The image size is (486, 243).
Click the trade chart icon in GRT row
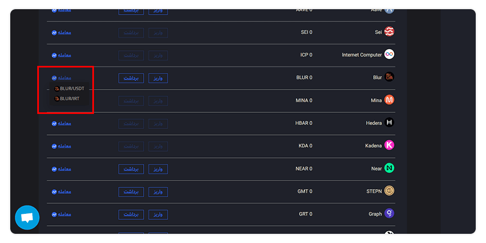pos(54,214)
